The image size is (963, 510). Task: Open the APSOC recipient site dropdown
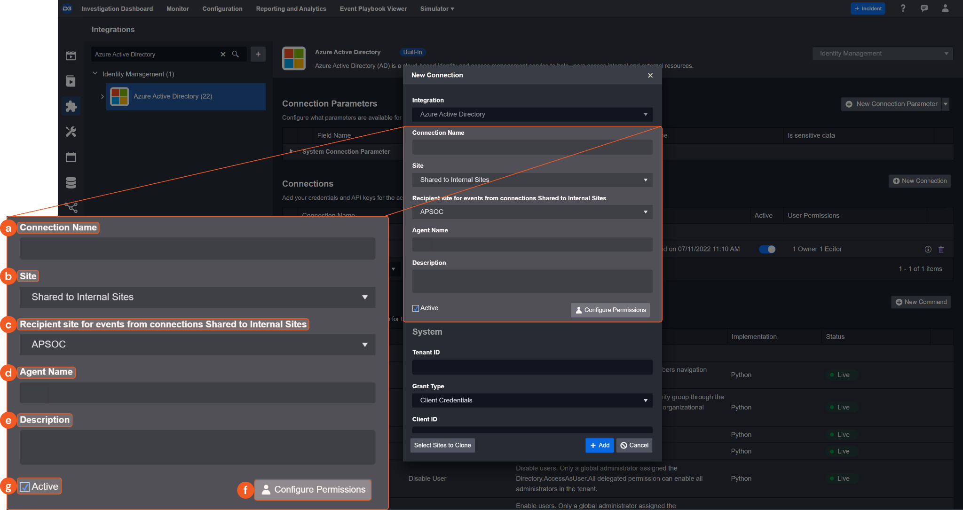[532, 212]
